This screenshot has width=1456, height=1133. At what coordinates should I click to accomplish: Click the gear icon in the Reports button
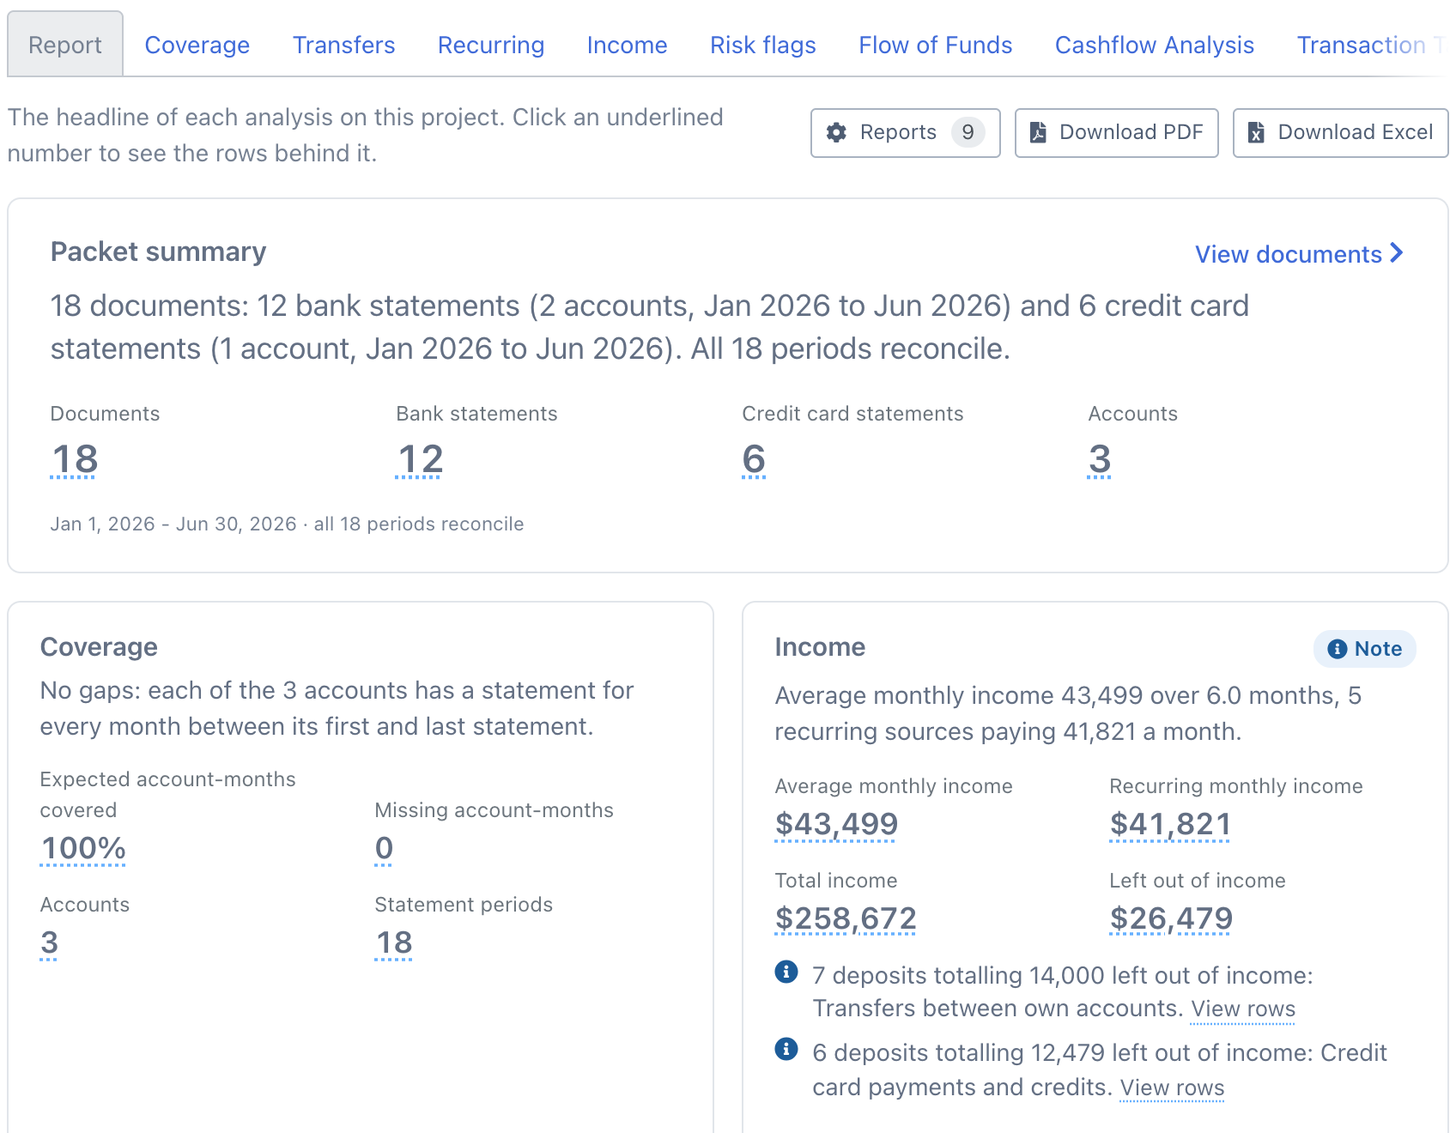pos(836,132)
